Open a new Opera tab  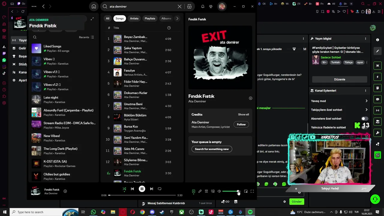click(351, 4)
